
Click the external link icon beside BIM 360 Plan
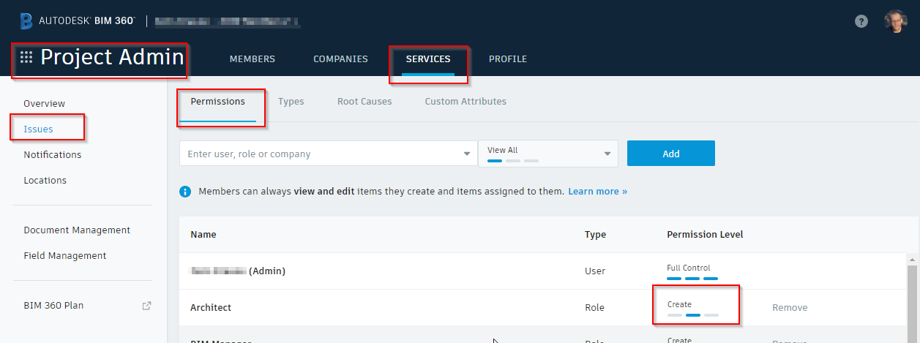[146, 306]
